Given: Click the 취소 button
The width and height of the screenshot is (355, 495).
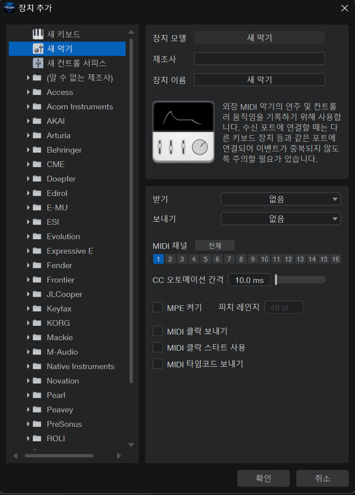Looking at the screenshot, I should coord(322,478).
